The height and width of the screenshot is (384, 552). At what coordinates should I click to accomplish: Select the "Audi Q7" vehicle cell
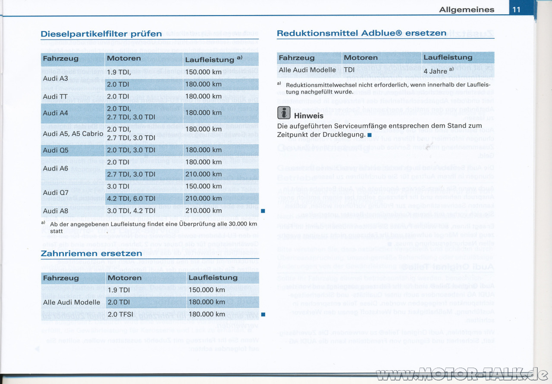click(56, 192)
